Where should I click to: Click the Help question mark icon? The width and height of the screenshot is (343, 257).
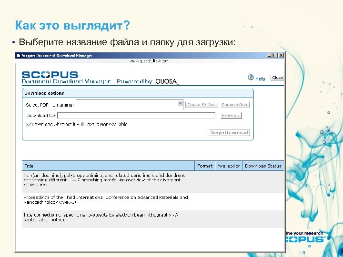[251, 78]
